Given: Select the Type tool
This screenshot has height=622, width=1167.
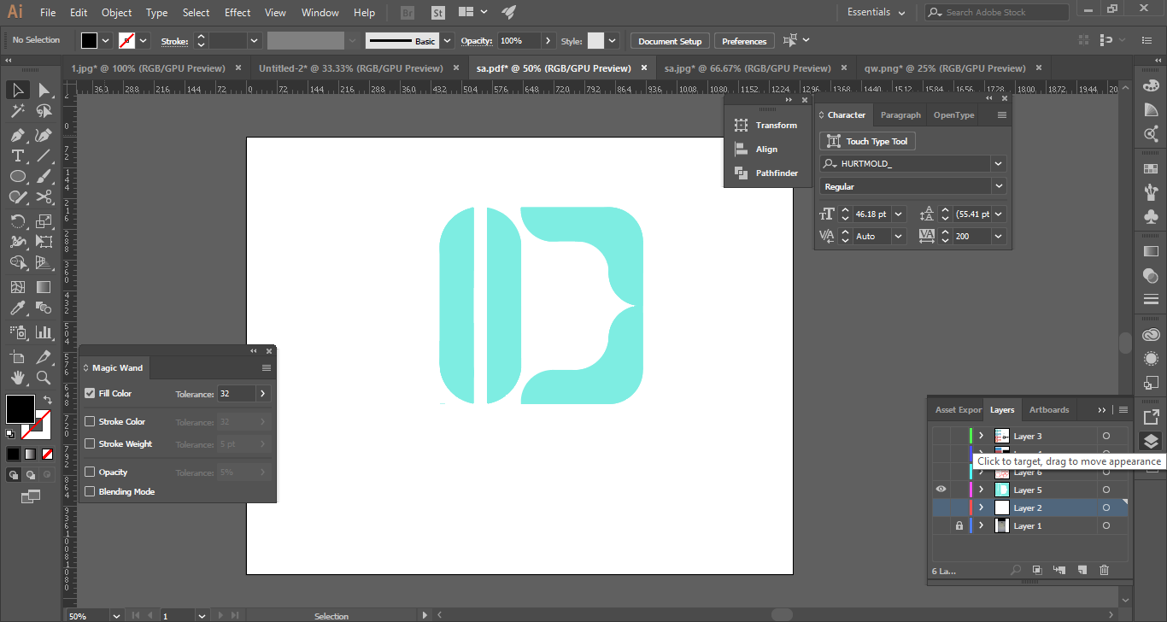Looking at the screenshot, I should coord(17,155).
